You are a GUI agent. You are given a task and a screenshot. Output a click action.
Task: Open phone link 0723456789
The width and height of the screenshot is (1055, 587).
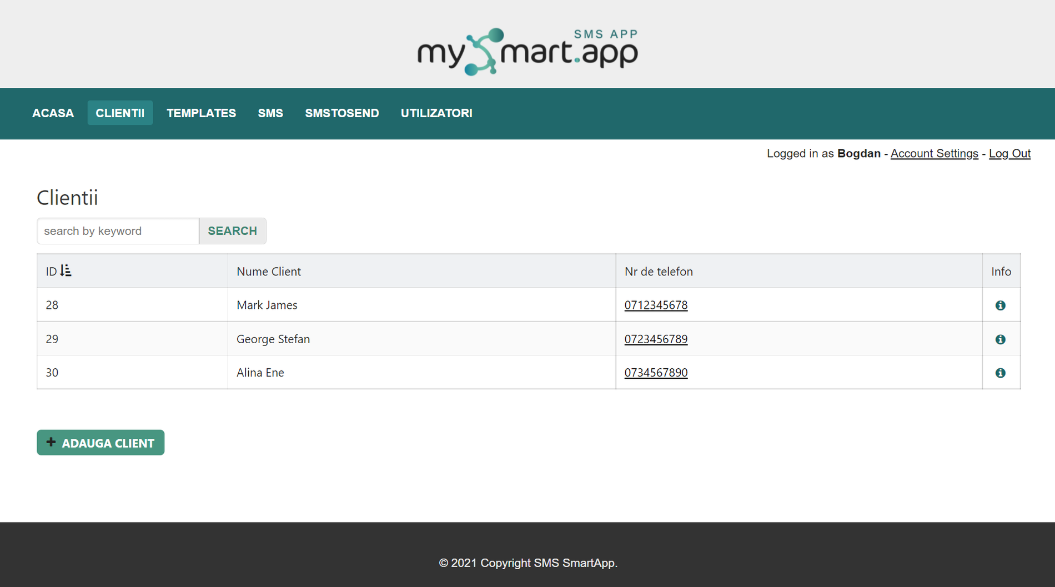tap(656, 339)
